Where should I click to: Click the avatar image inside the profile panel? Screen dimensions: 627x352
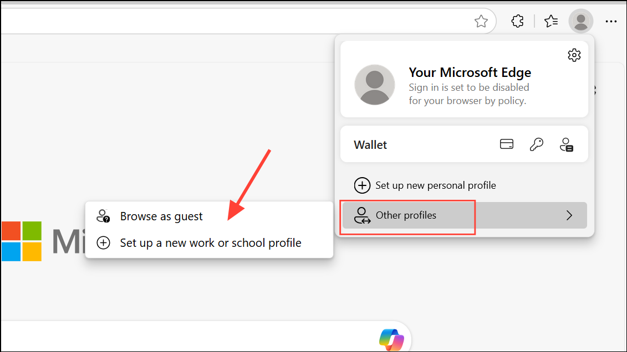[374, 85]
